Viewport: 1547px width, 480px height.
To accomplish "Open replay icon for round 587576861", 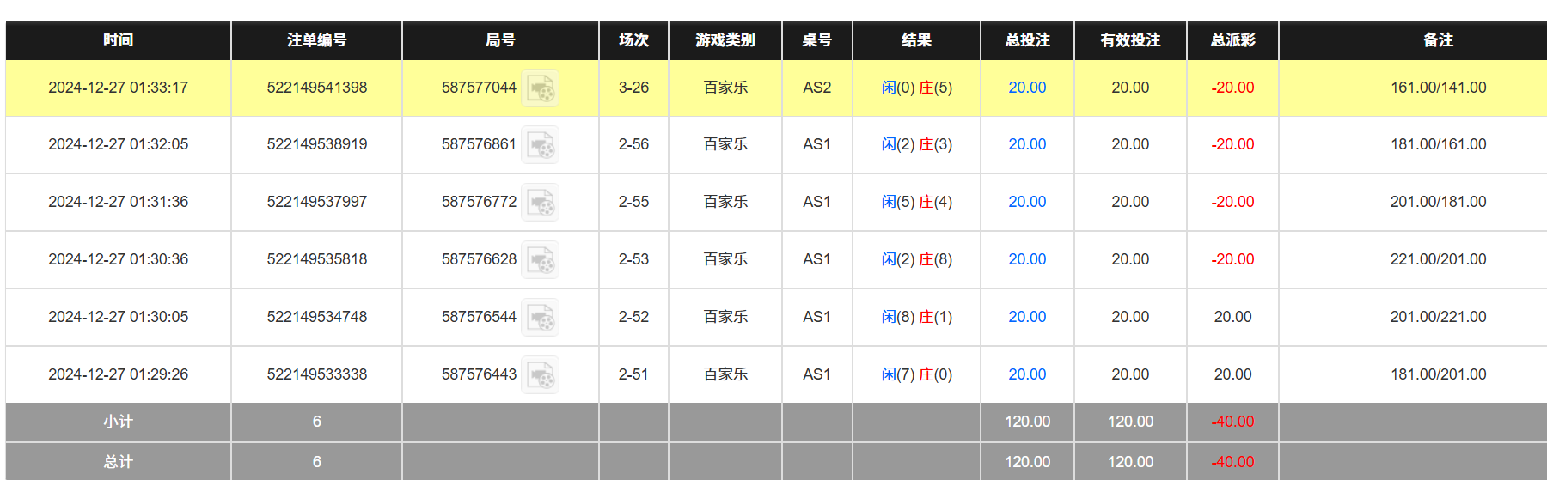I will pos(541,145).
